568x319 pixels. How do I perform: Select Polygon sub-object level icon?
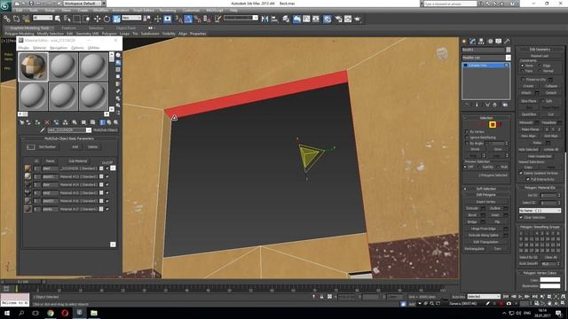pos(493,124)
